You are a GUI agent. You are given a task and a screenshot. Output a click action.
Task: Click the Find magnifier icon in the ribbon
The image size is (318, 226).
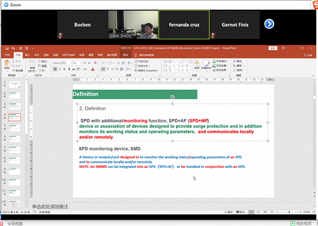pos(235,61)
